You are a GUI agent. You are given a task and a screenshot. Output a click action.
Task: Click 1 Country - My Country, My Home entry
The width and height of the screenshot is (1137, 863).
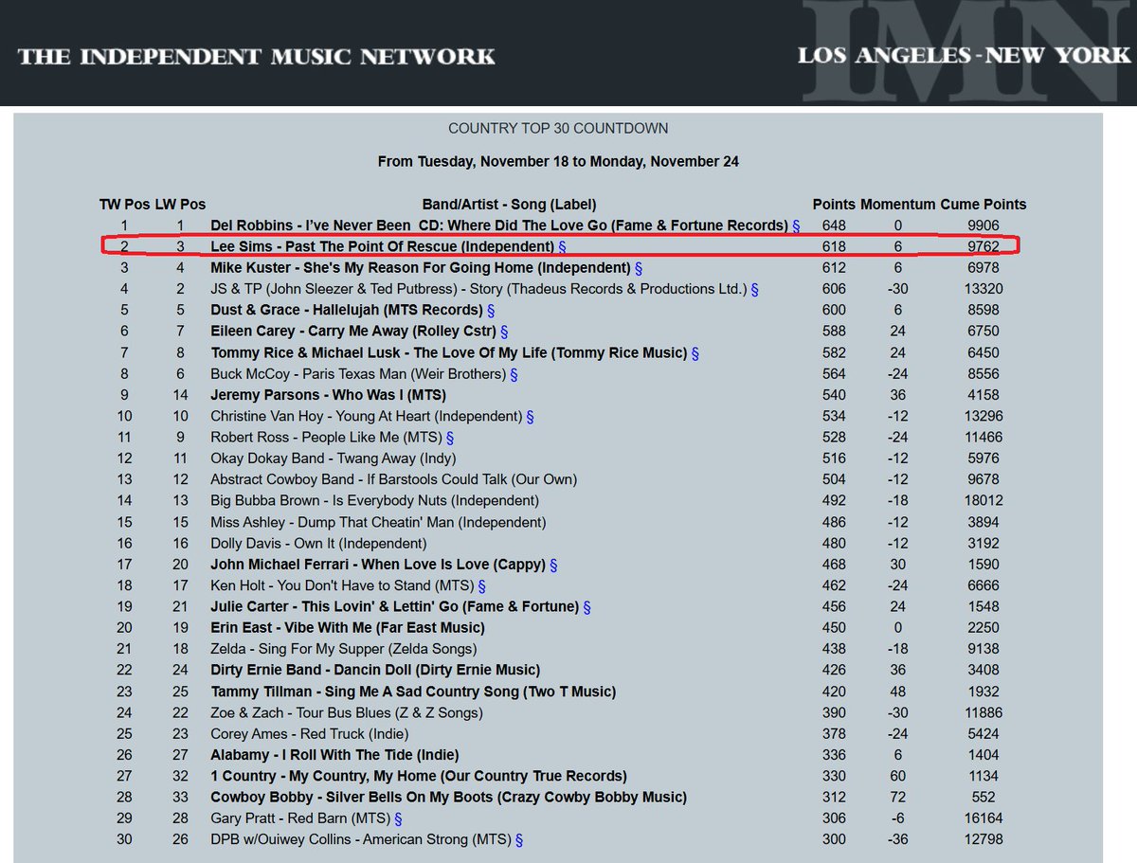click(x=419, y=776)
